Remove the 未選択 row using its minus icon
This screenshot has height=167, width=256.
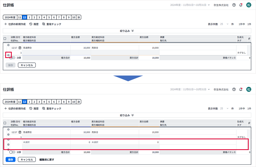point(8,145)
